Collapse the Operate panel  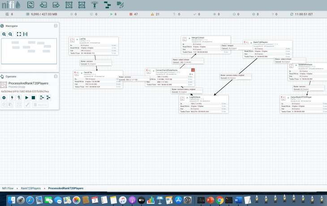pyautogui.click(x=56, y=76)
